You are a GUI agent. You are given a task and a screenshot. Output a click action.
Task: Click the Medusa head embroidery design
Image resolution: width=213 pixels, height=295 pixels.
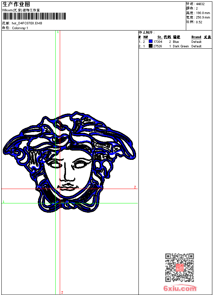point(69,162)
